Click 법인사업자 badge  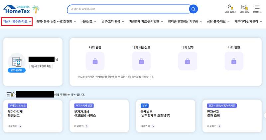pos(17,70)
